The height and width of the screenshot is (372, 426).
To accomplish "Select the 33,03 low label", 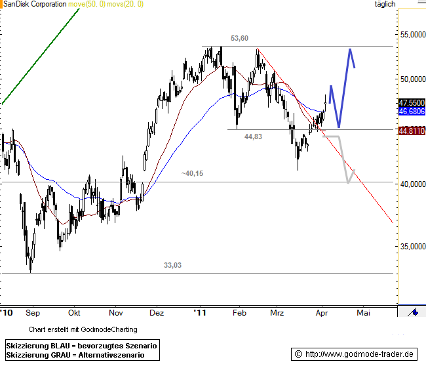I will tap(172, 265).
